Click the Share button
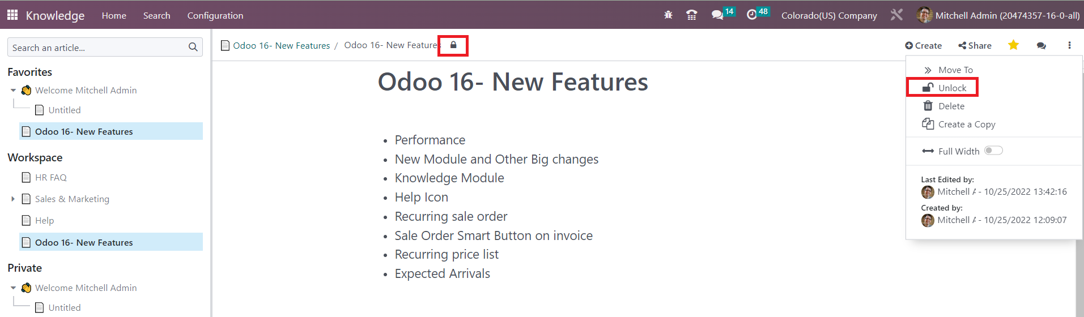Screen dimensions: 1084x317 click(x=975, y=46)
